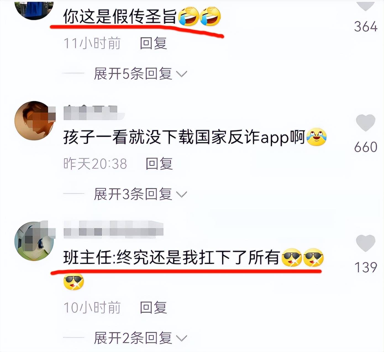
Task: Open the top commenter's partially visible avatar
Action: point(34,10)
